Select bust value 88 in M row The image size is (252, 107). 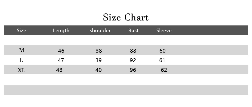coord(133,51)
